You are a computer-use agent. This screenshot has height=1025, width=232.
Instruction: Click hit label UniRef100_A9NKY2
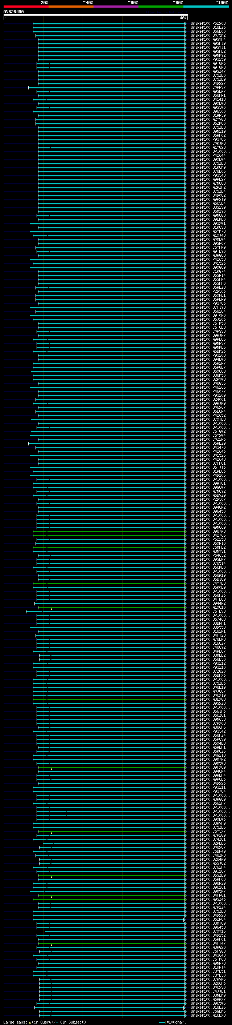[208, 55]
